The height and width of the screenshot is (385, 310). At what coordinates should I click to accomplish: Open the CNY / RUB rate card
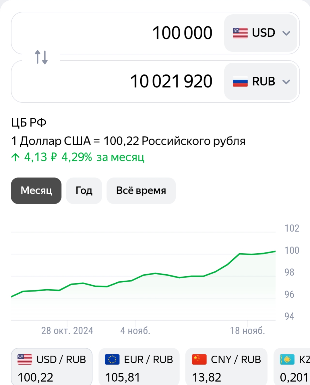226,367
